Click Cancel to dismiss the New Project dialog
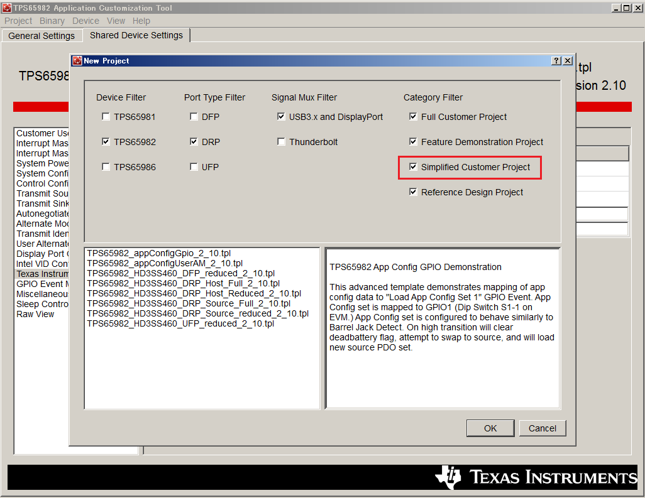Viewport: 645px width, 498px height. tap(543, 428)
